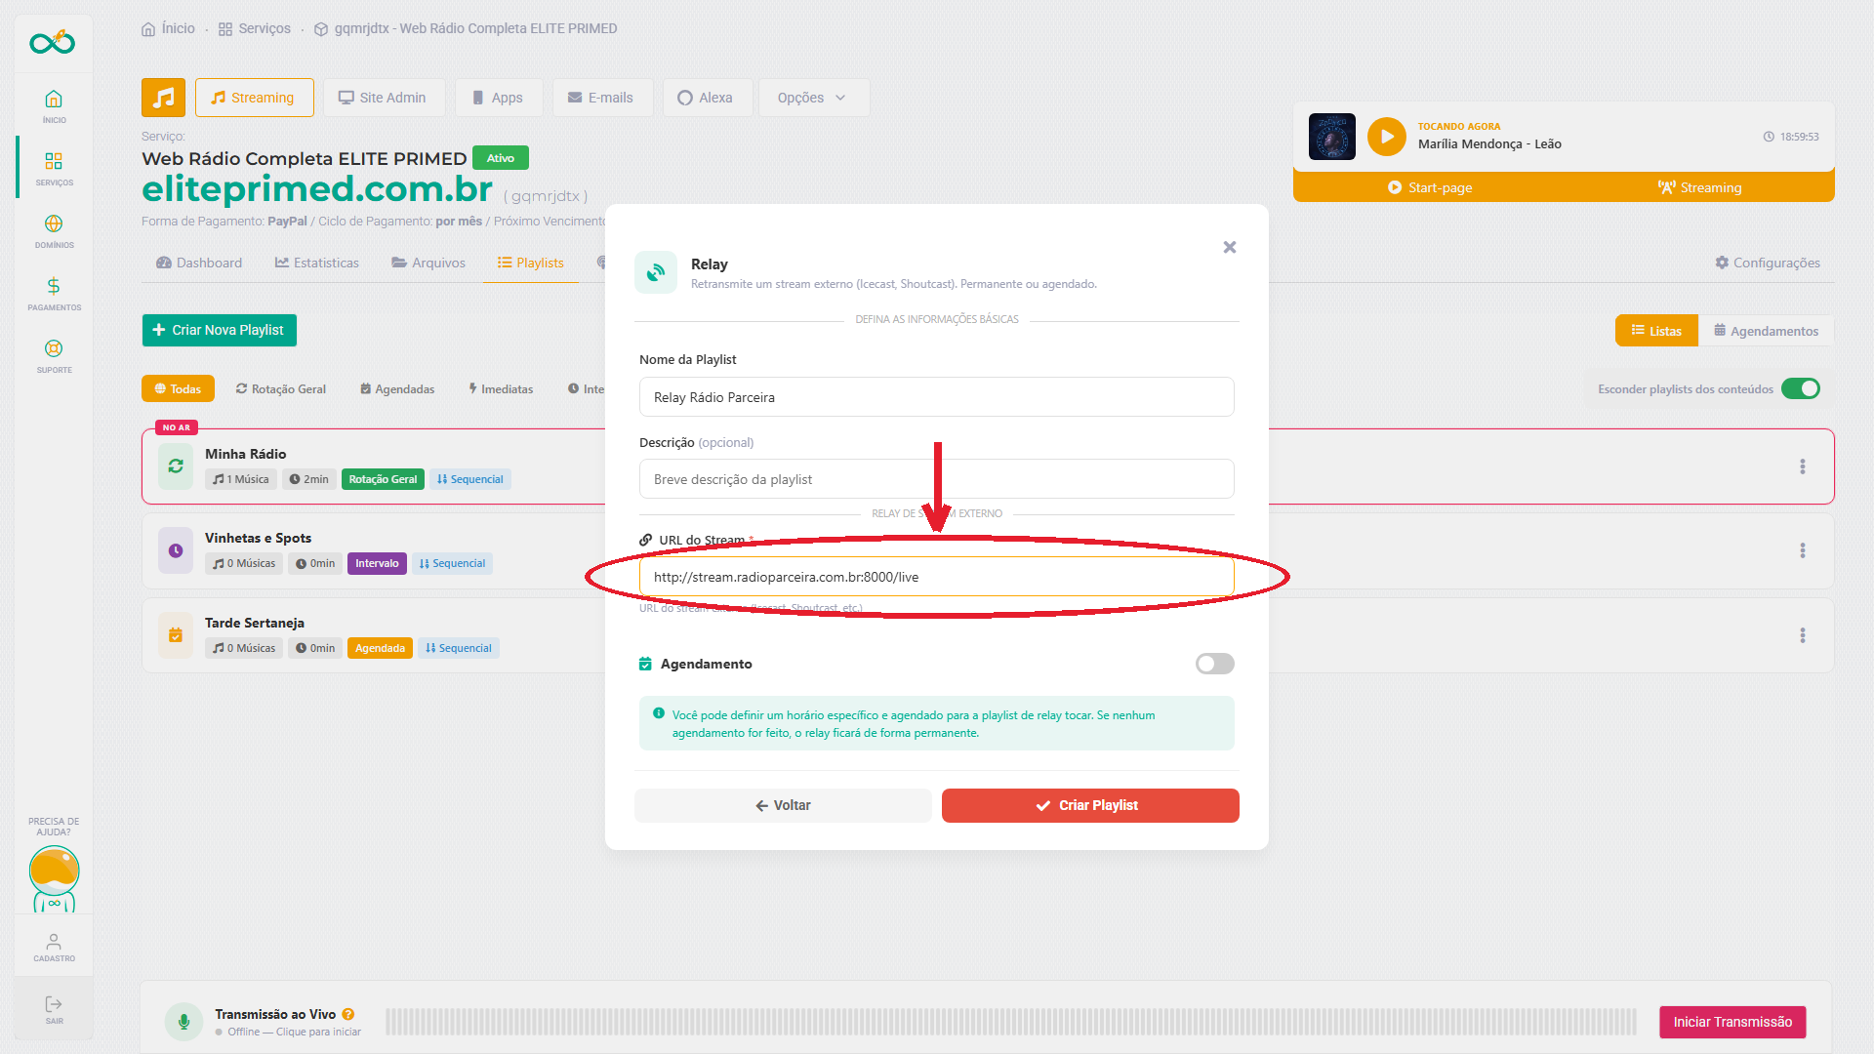Open options menu for Vinhetas e Spots
The width and height of the screenshot is (1874, 1054).
coord(1803,550)
